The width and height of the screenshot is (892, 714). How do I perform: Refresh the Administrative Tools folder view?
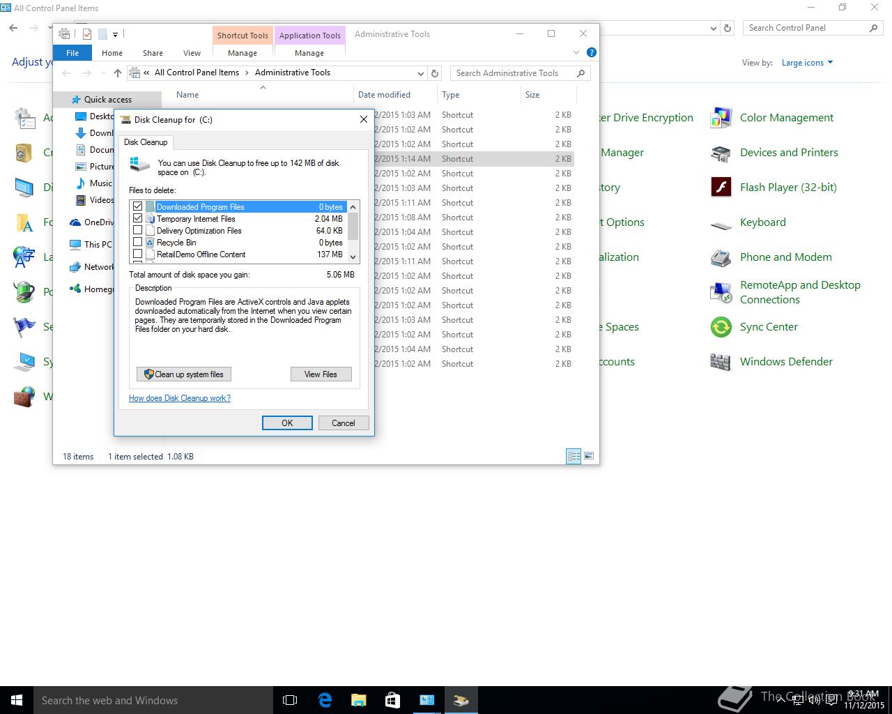point(435,73)
